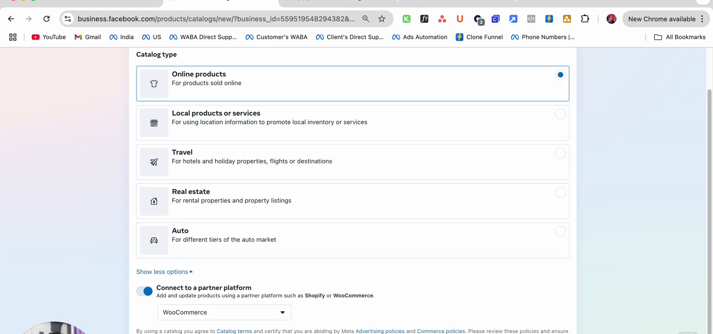Toggle Connect to a partner platform switch
The height and width of the screenshot is (334, 713).
[144, 291]
